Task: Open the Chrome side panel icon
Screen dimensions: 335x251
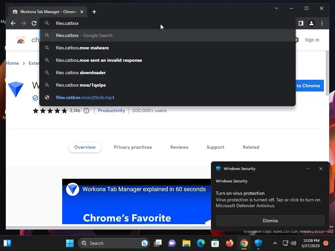Action: (x=301, y=23)
